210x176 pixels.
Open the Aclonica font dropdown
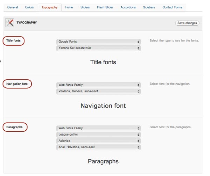point(98,141)
